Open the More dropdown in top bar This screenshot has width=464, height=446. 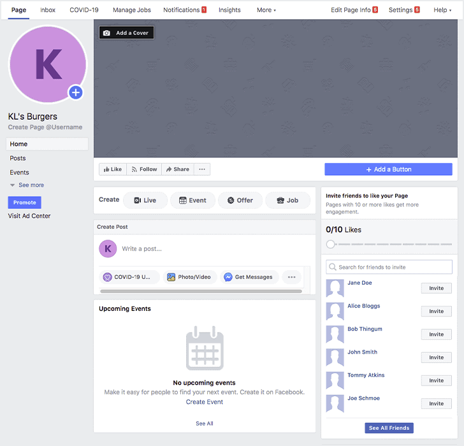point(266,10)
